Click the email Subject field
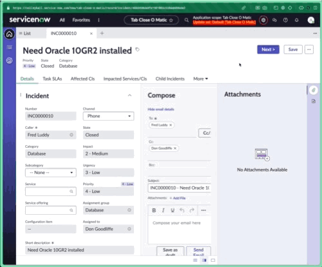Viewport: 322px width, 267px height. [x=180, y=188]
